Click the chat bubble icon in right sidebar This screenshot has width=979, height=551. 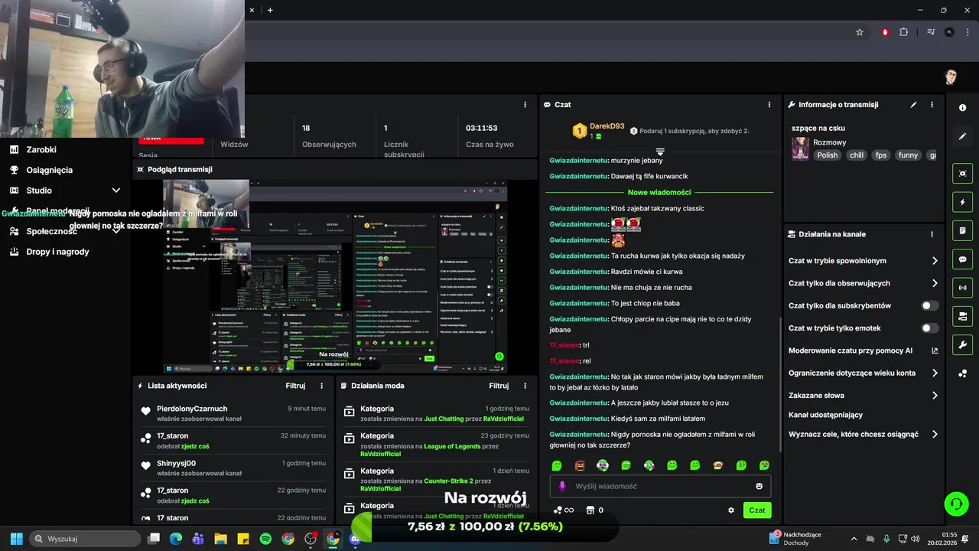(x=962, y=259)
